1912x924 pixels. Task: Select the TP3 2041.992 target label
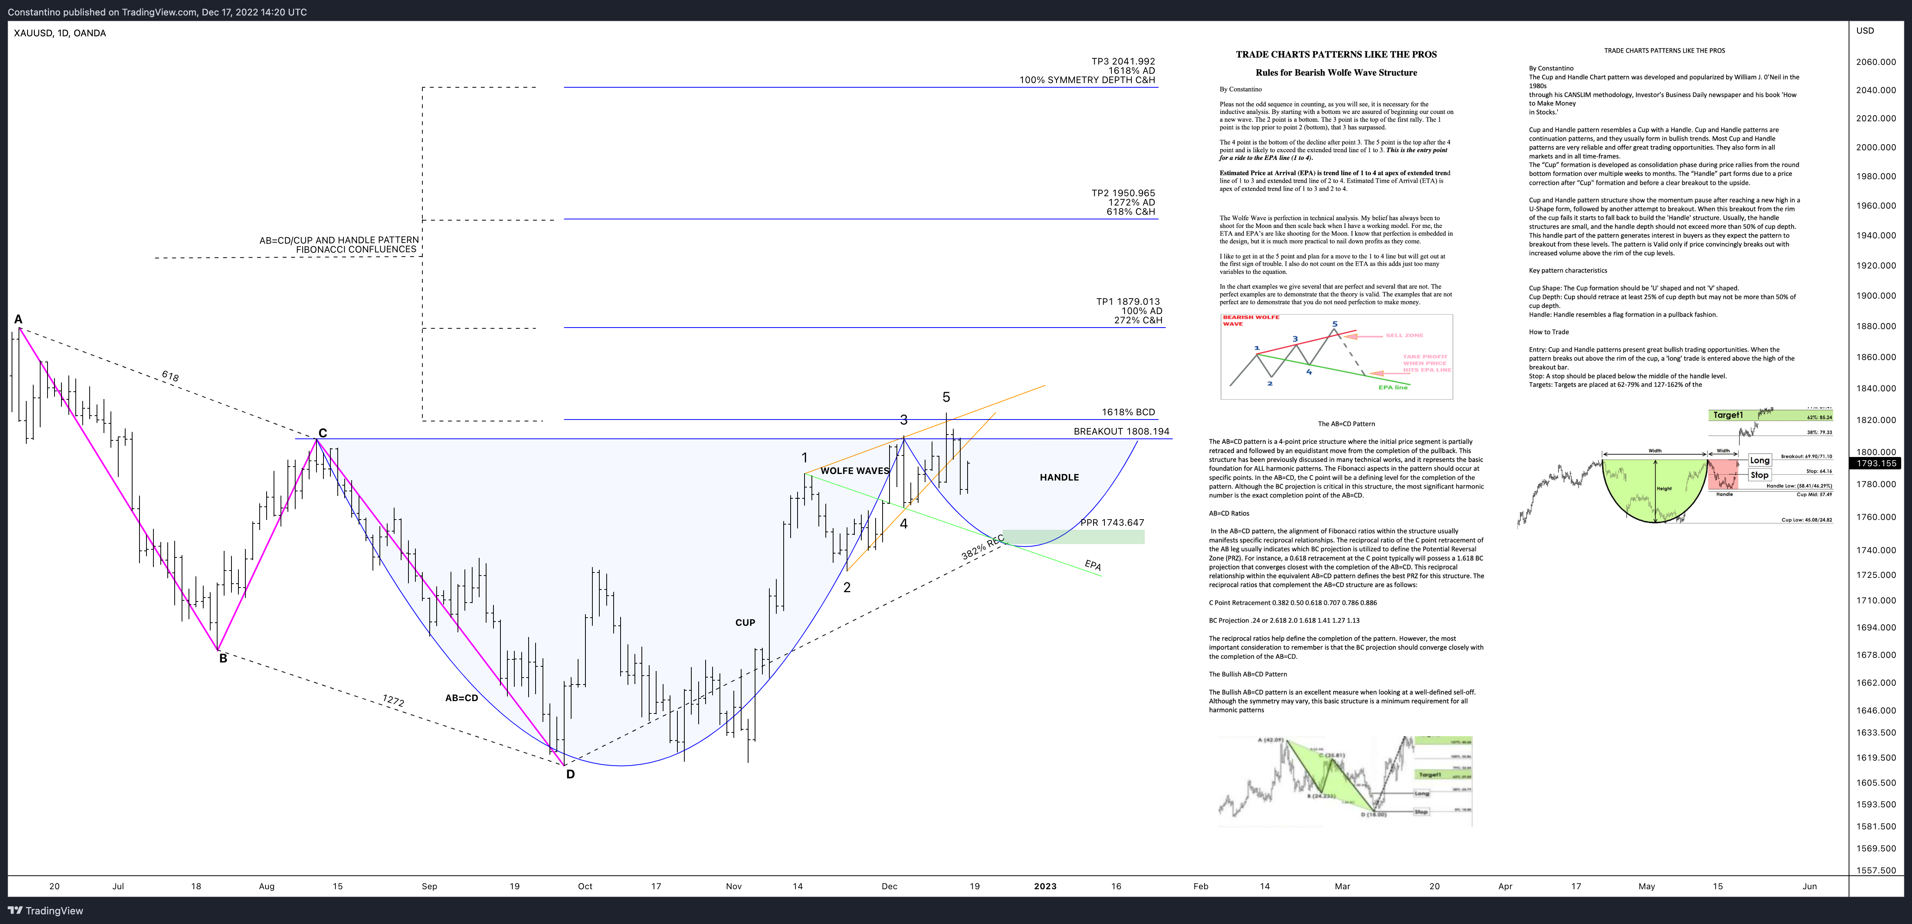click(1122, 61)
